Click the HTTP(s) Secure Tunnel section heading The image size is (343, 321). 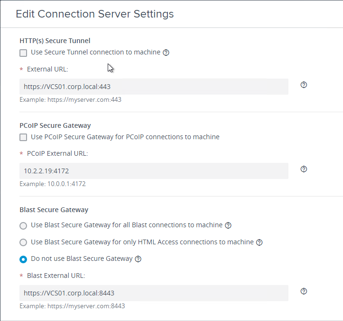[x=55, y=41]
